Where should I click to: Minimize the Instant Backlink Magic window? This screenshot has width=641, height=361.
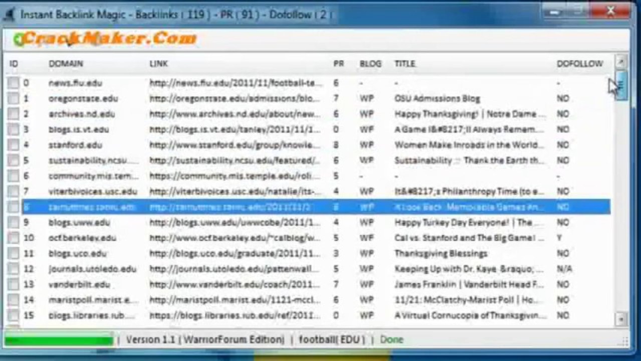pyautogui.click(x=554, y=11)
